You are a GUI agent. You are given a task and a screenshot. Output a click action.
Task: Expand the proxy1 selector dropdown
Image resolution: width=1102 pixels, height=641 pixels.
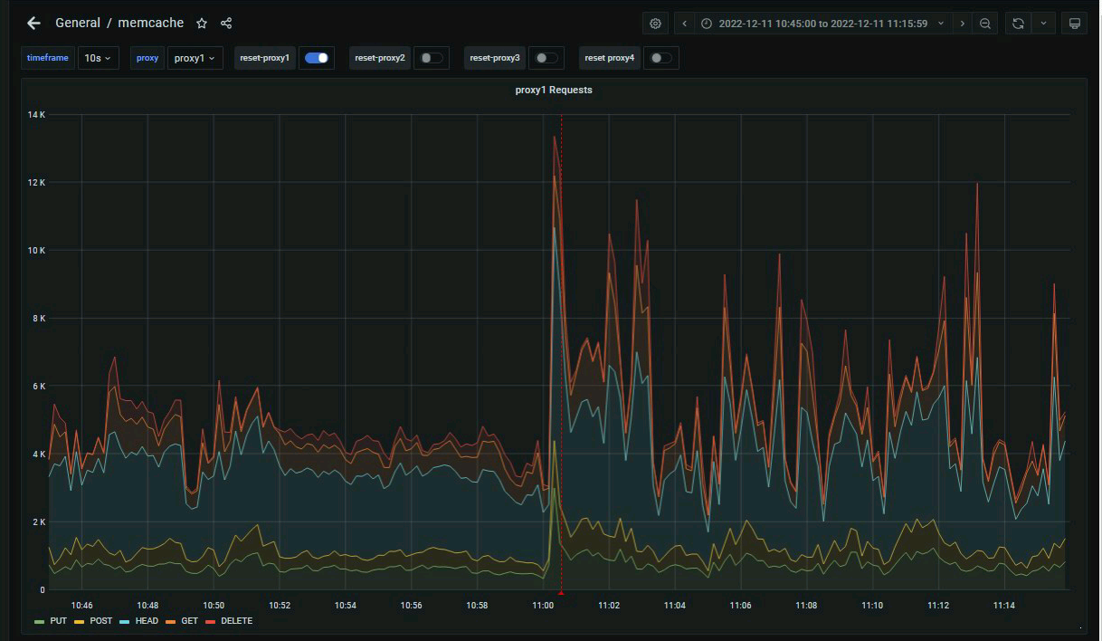pos(195,58)
